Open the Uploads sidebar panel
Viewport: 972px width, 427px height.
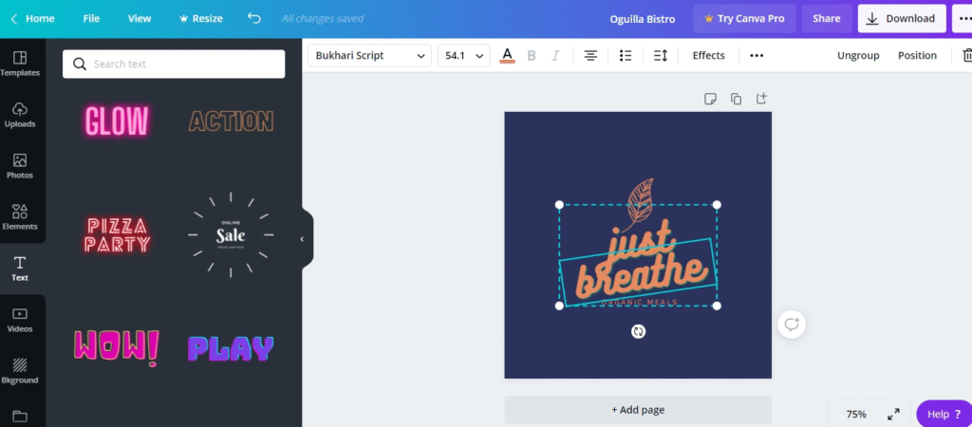[20, 114]
